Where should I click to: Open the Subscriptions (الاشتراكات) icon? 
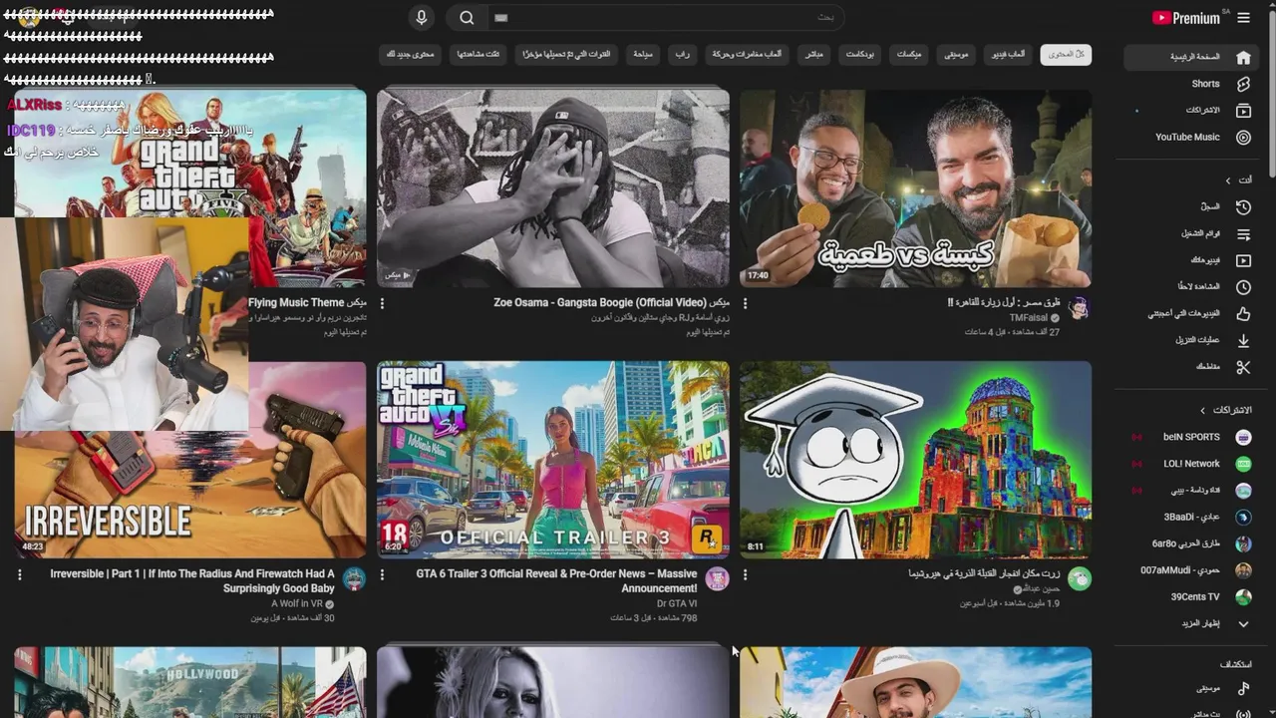(1243, 111)
